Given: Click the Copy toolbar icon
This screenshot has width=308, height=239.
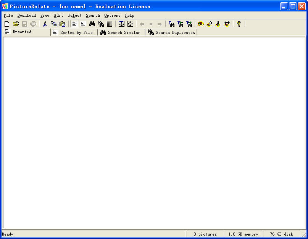Looking at the screenshot, I should (x=53, y=24).
